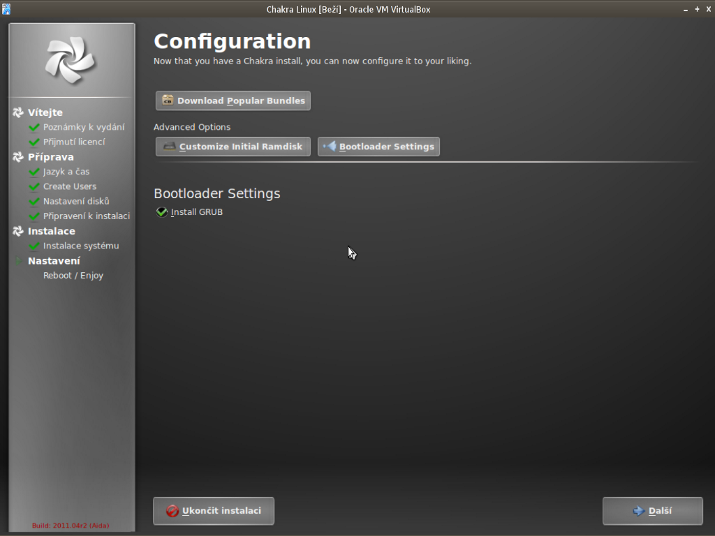Click the swirl icon beside Příprava
715x536 pixels.
pyautogui.click(x=18, y=157)
